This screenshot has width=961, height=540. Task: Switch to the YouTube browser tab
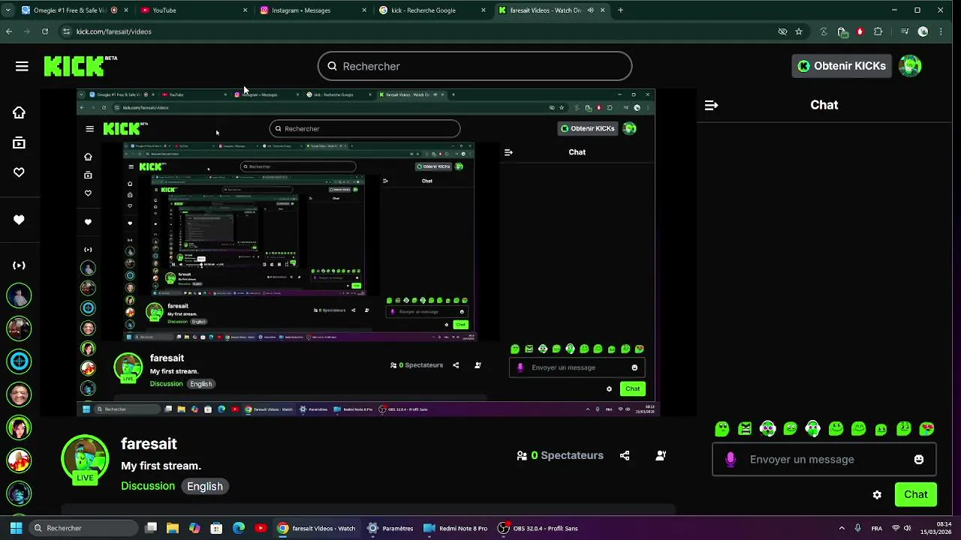192,10
